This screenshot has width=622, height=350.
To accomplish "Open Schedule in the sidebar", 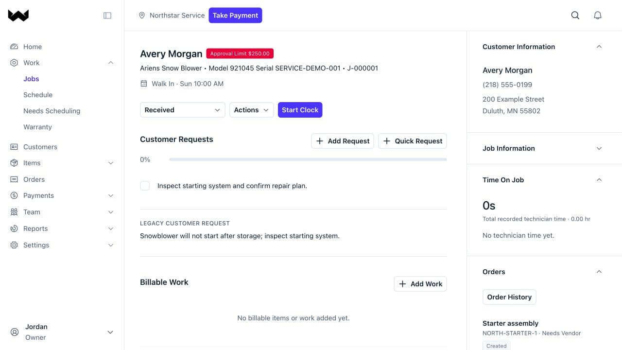I will click(x=38, y=95).
